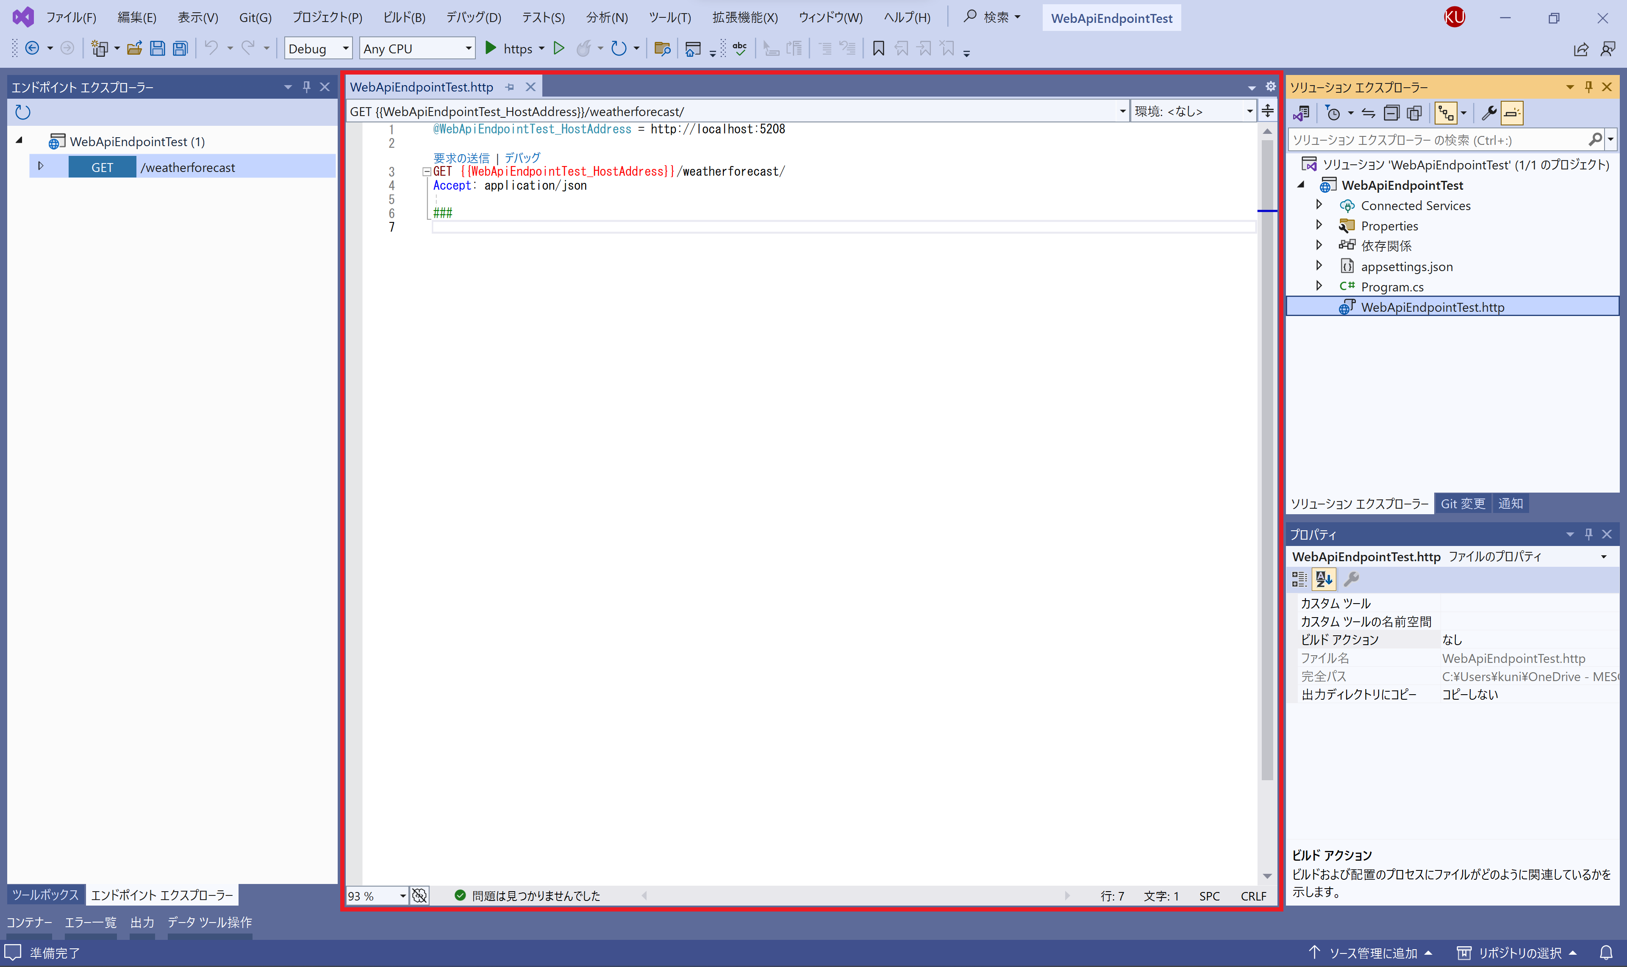
Task: Click the Navigate Backward arrow in the toolbar
Action: 31,48
